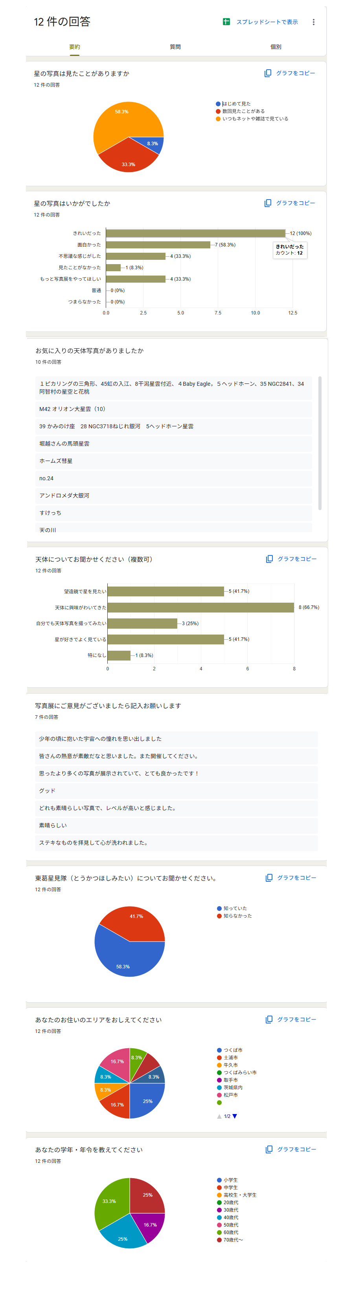Viewport: 342px width, 1301px height.
Task: Click copy icon for 星の写真は見たことがありますか chart
Action: click(x=268, y=73)
